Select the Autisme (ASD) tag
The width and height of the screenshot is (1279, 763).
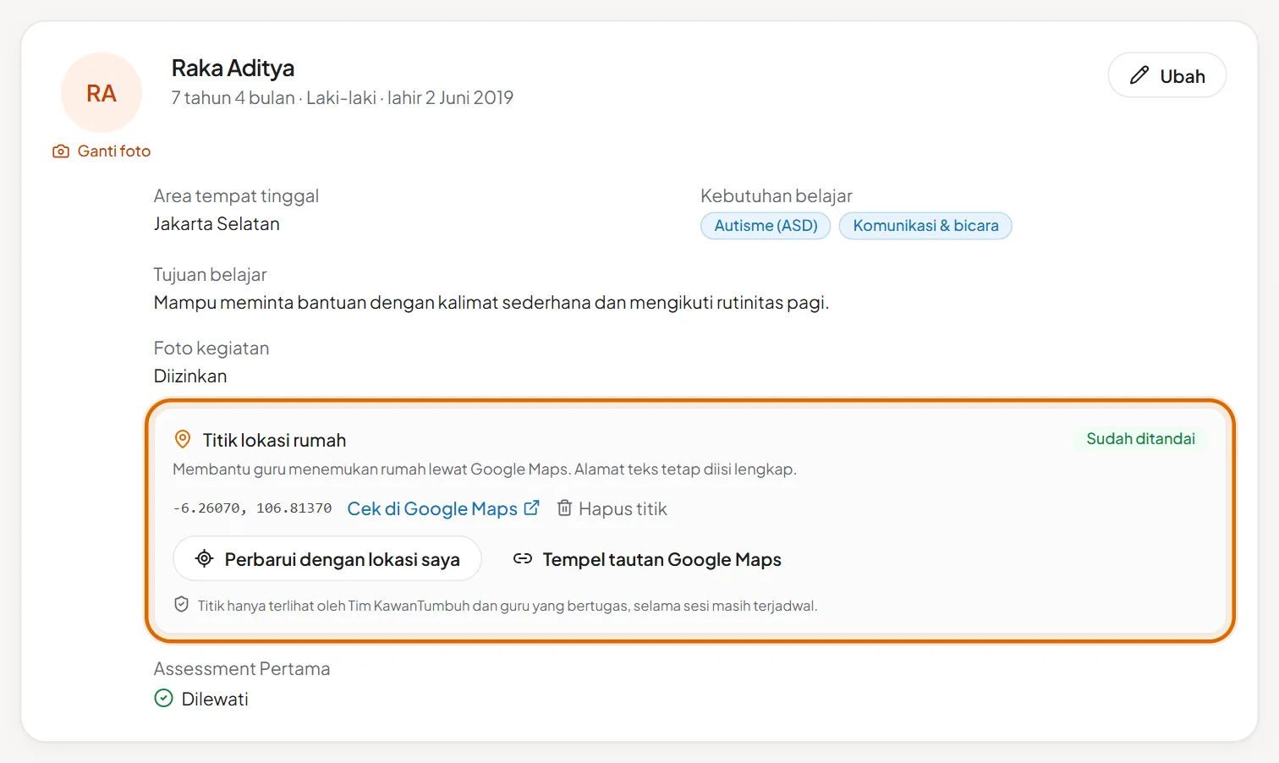(x=766, y=226)
